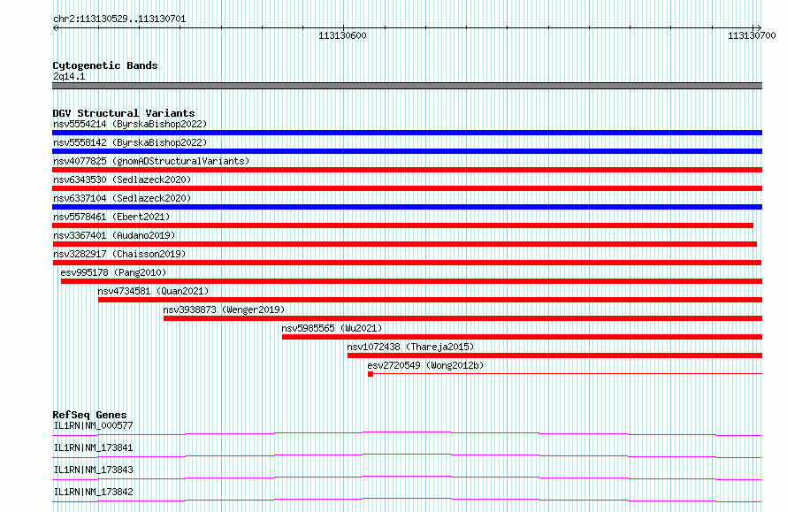This screenshot has height=512, width=787.
Task: Click the red nsv4734581 Quan2021 bar
Action: 430,300
